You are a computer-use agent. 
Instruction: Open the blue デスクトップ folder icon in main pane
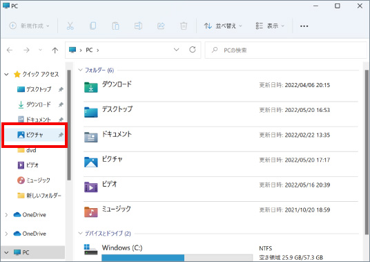(91, 112)
